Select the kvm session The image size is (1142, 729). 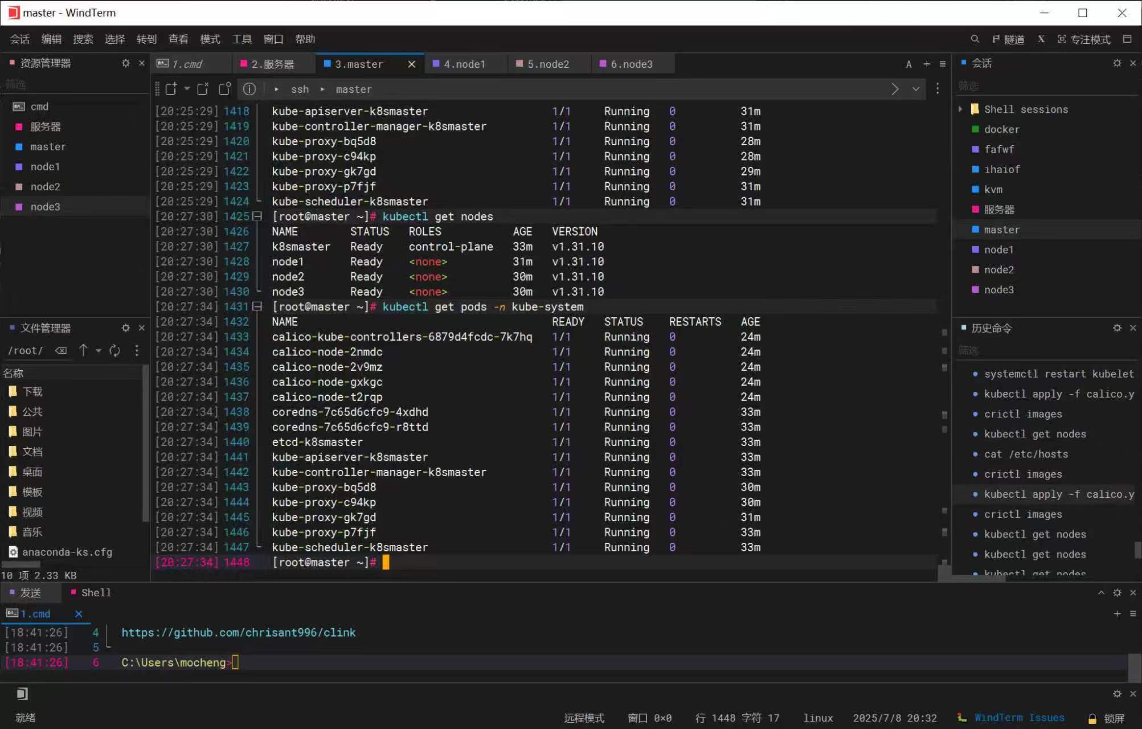[993, 189]
